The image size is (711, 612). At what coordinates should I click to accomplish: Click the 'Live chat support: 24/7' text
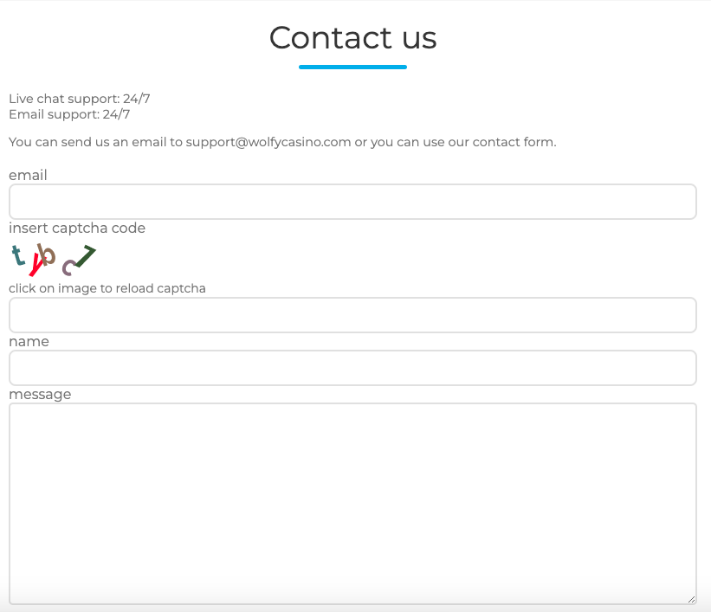79,98
